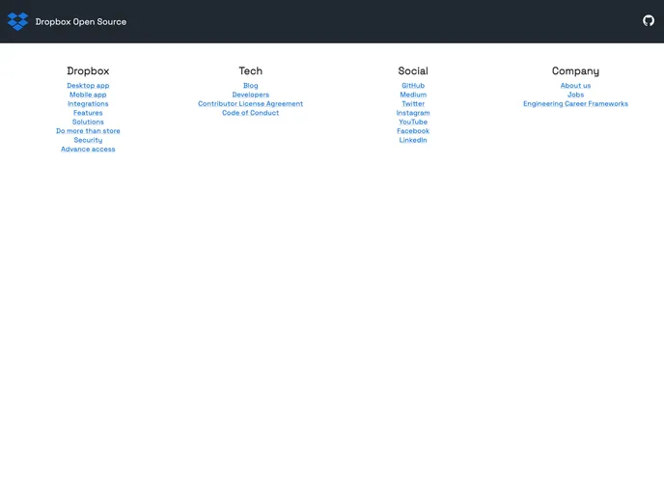664x494 pixels.
Task: Visit the Security link
Action: tap(88, 140)
